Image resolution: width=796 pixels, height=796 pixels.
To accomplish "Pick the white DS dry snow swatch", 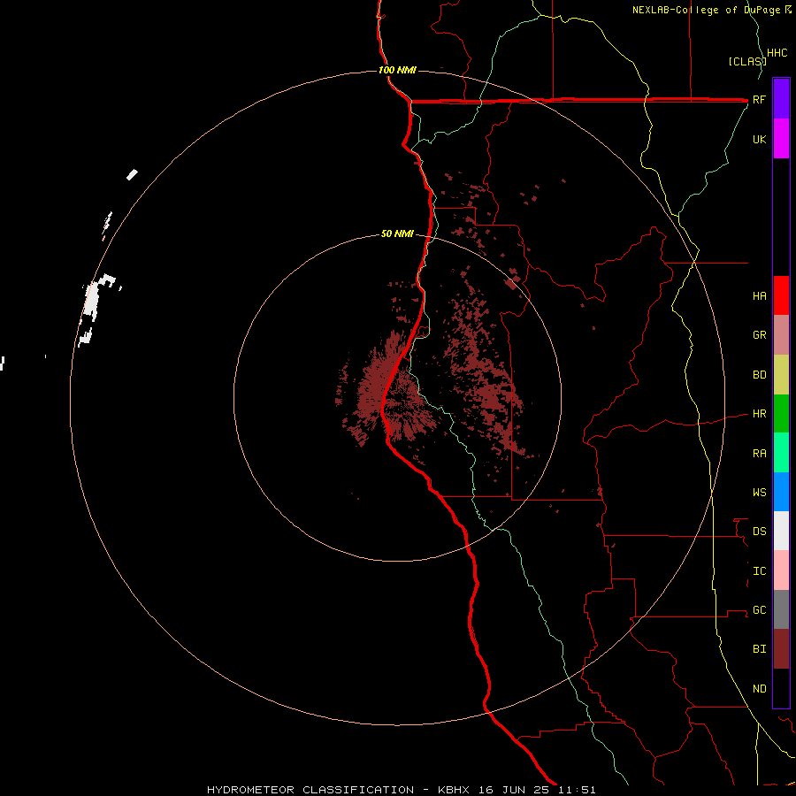I will 781,531.
